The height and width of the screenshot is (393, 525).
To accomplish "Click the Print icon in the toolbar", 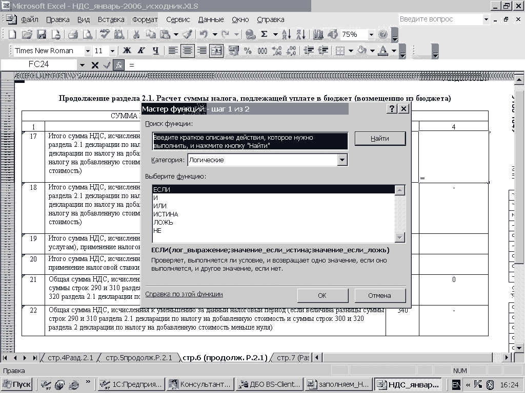I will click(73, 35).
